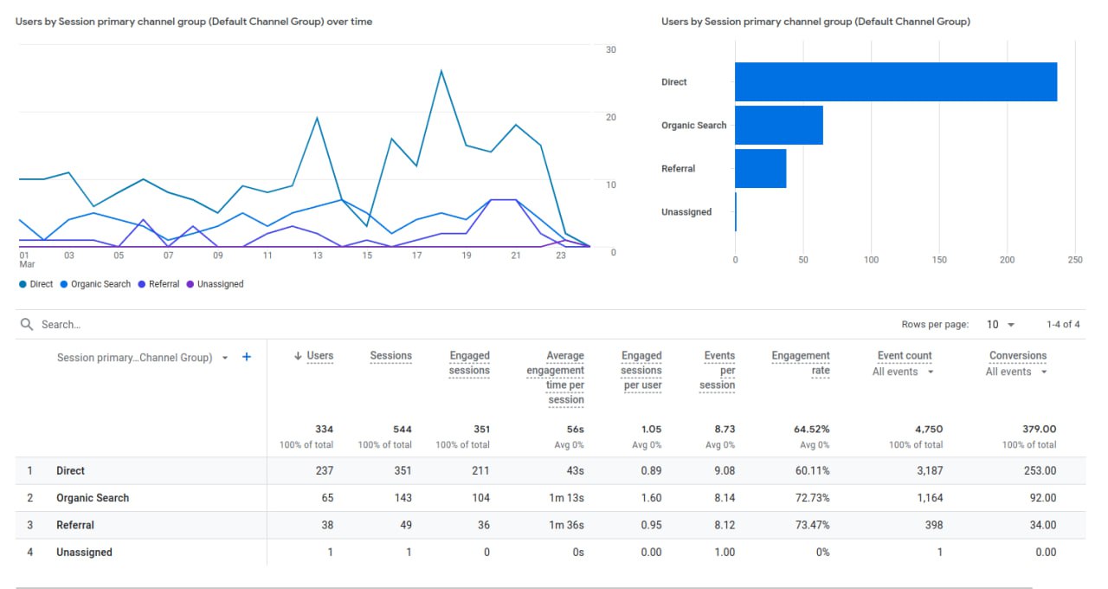This screenshot has height=589, width=1108.
Task: Click the Events per session header
Action: 718,370
